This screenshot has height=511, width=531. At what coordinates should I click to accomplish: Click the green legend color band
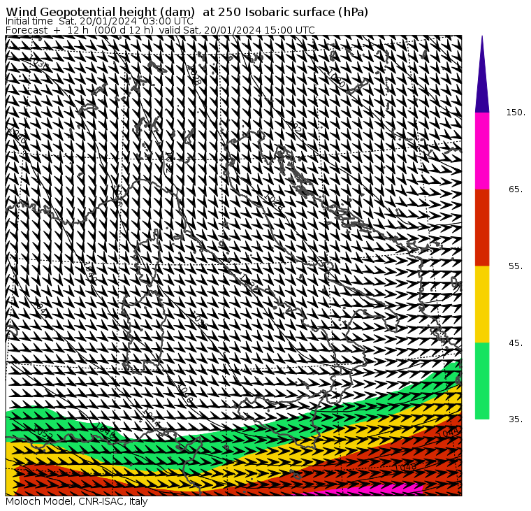(x=482, y=381)
